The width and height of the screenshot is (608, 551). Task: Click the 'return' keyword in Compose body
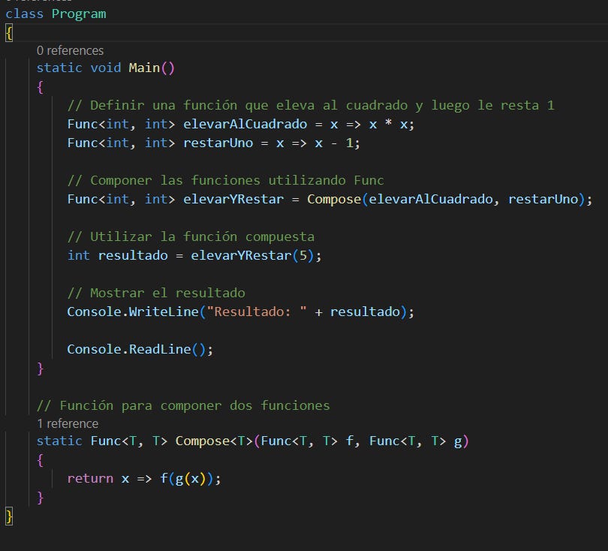(90, 478)
